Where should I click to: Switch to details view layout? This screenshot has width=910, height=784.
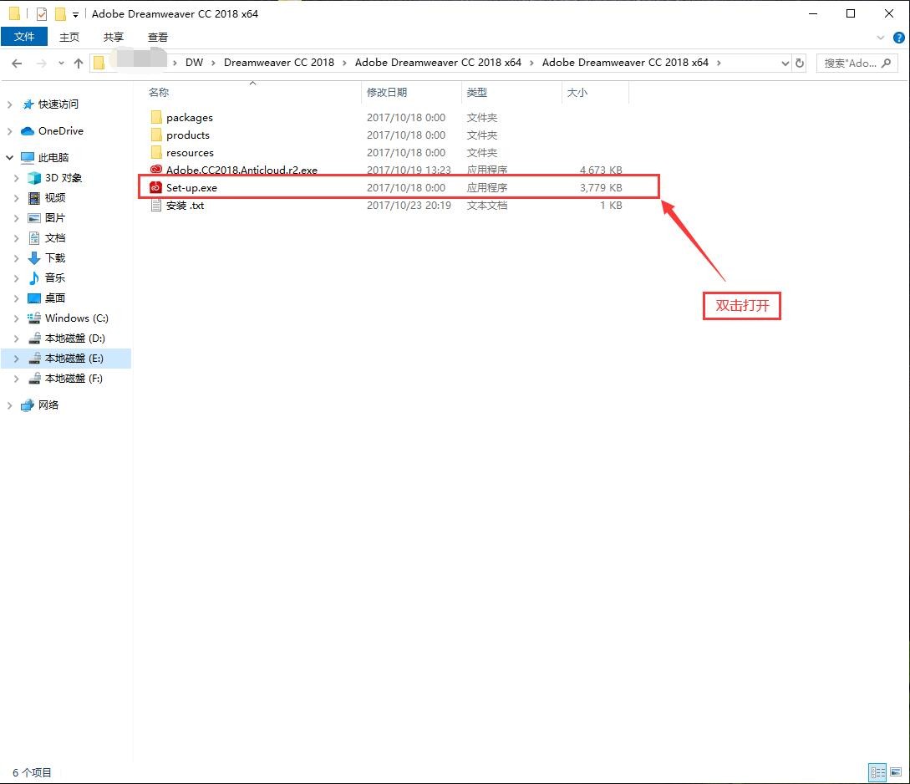click(x=877, y=772)
